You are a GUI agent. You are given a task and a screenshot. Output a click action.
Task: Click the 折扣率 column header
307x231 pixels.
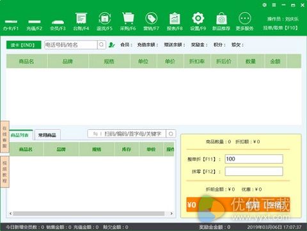click(197, 61)
